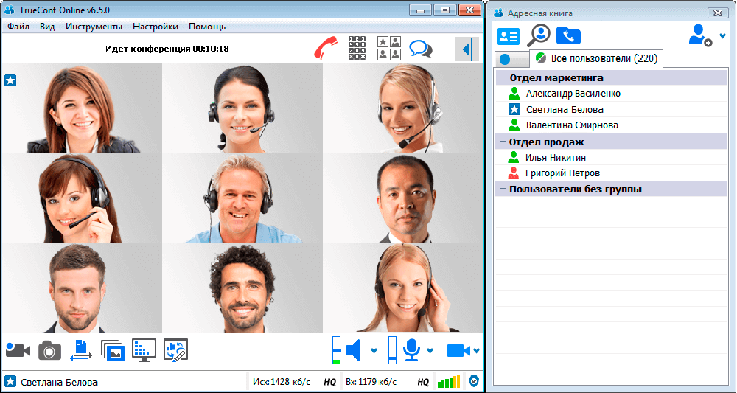Screen dimensions: 737x393
Task: Collapse side panel with the blue arrow
Action: (466, 49)
